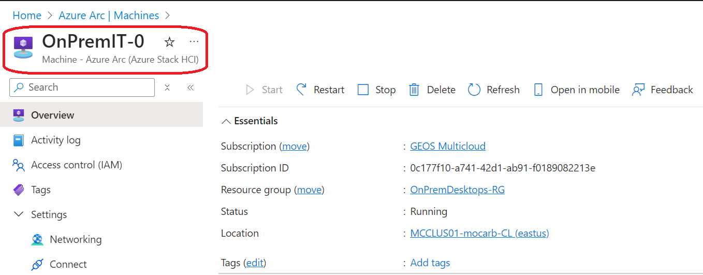
Task: Click the purple Tags icon
Action: coord(19,190)
